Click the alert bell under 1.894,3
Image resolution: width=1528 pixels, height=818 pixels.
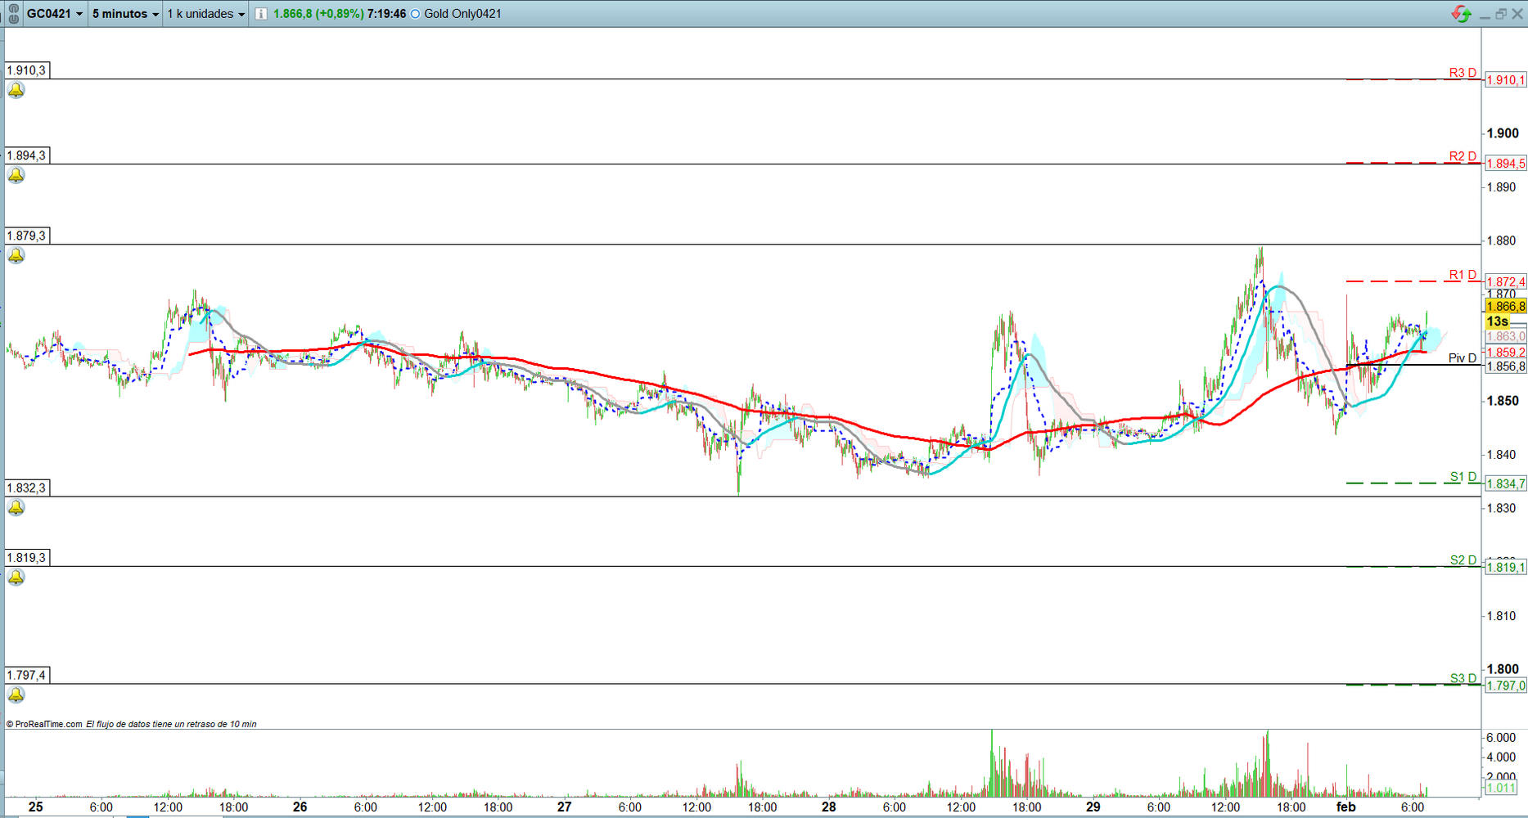tap(16, 175)
